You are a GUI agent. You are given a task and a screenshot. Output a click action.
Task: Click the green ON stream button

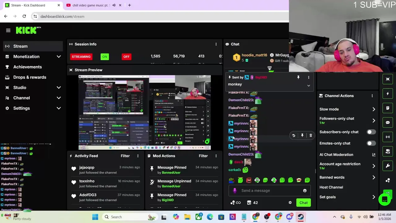(105, 57)
